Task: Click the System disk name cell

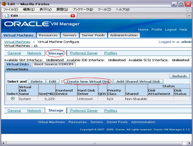Action: tap(28, 99)
